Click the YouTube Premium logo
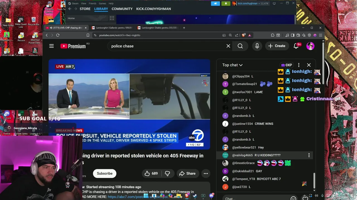Viewport: 357px width, 200px height. coord(73,46)
